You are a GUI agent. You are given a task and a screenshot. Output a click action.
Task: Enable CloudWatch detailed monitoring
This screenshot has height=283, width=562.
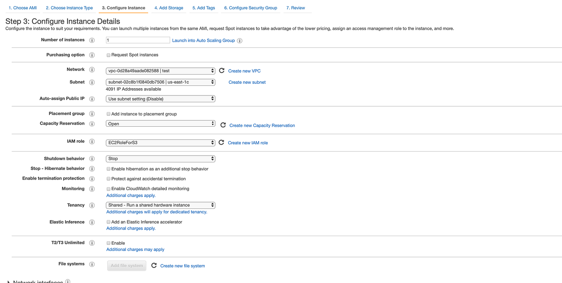[108, 189]
